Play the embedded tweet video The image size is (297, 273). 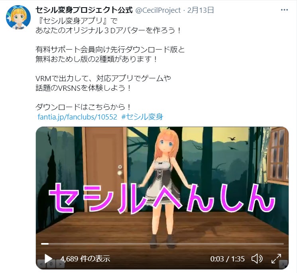click(x=48, y=258)
